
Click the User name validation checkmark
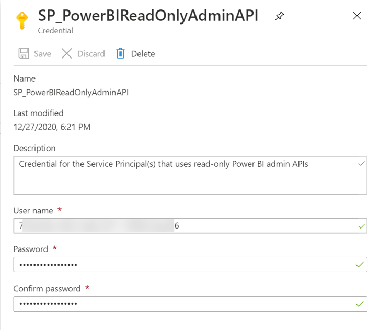pos(361,226)
